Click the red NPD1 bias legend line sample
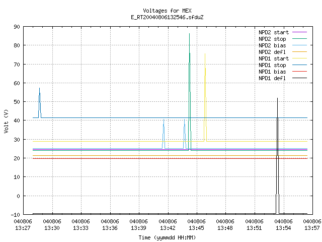Viewport: 322px width, 242px height. 299,72
